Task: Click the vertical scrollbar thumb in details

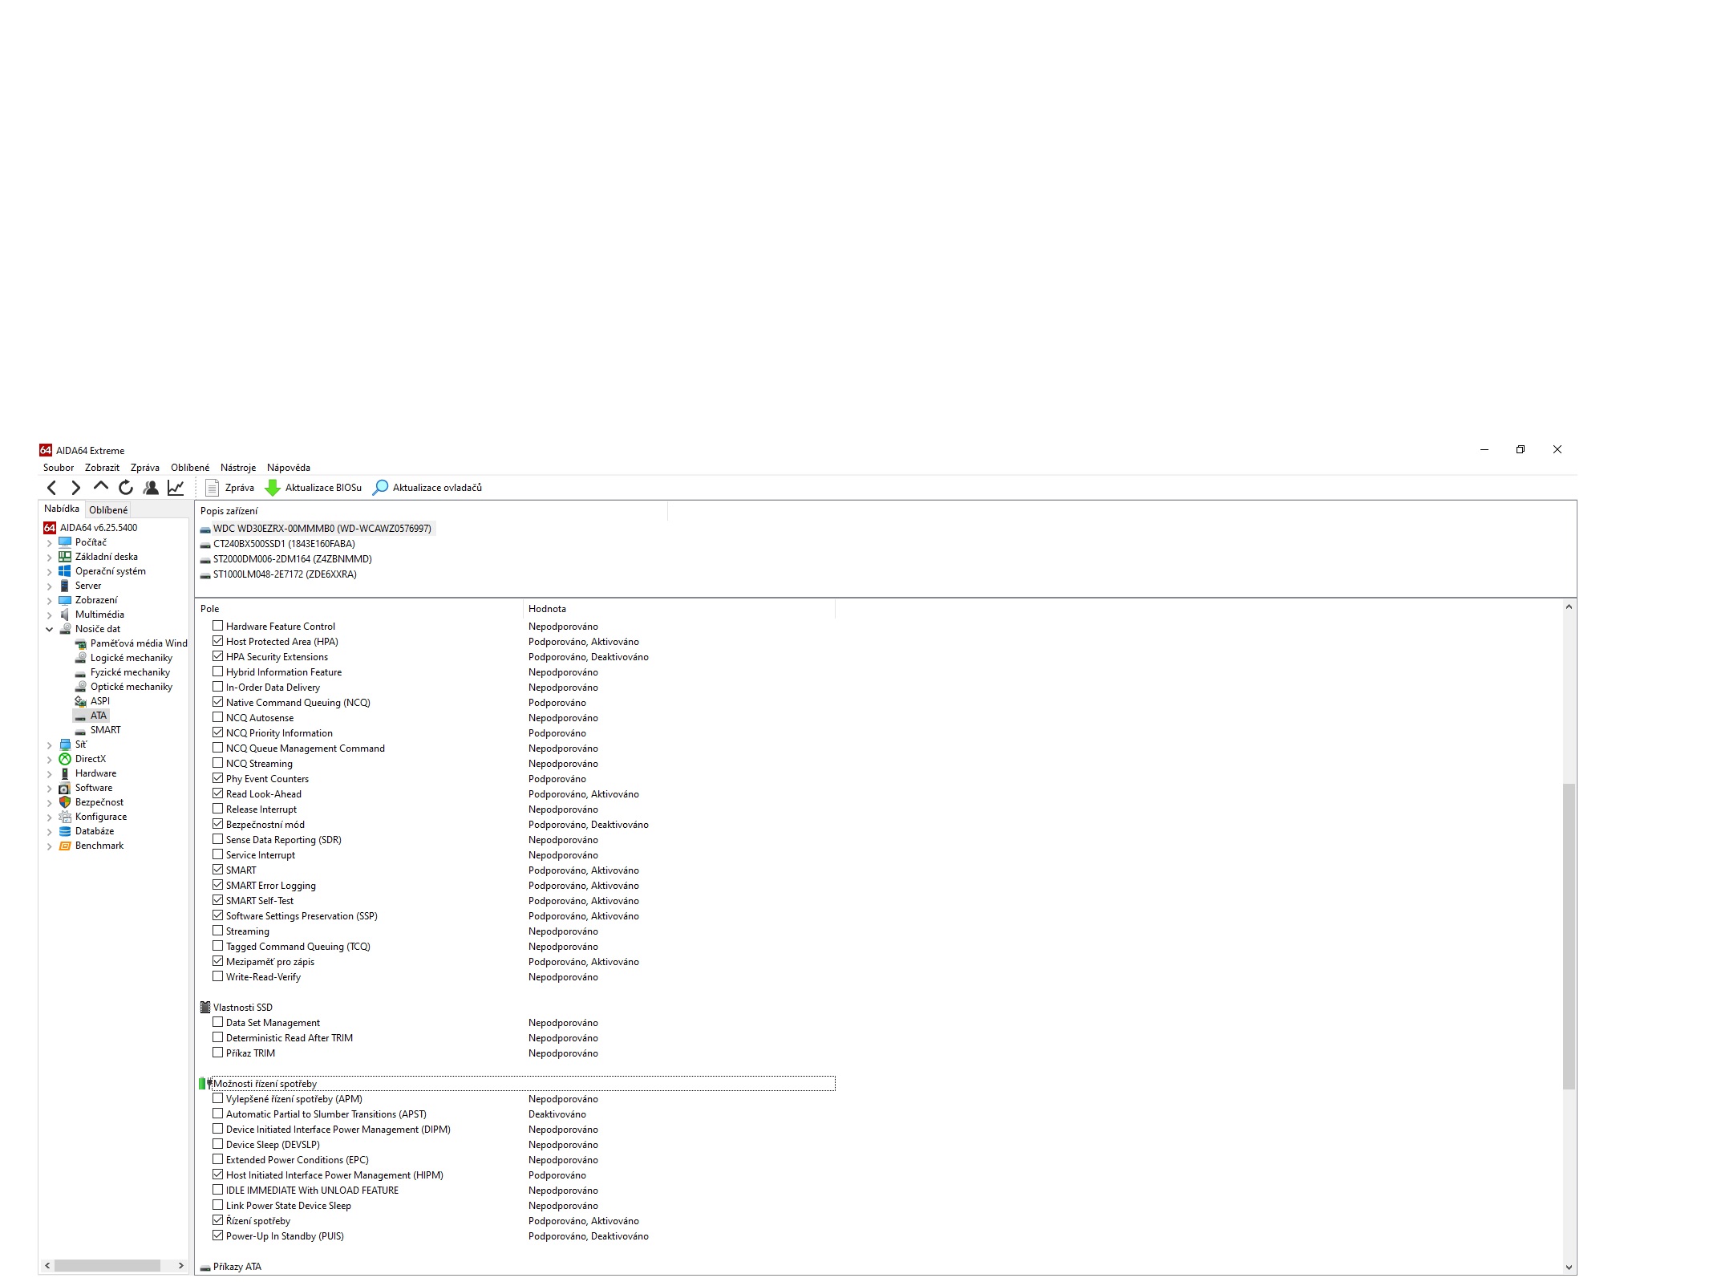Action: click(x=1569, y=935)
